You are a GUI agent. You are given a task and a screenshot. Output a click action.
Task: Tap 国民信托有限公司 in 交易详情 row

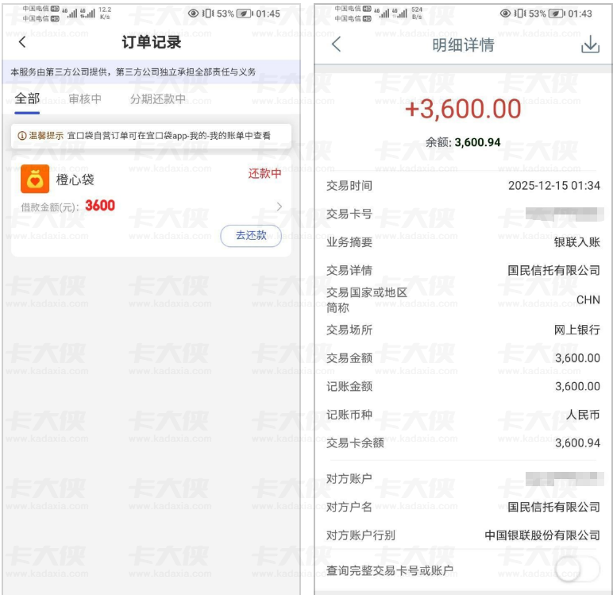(x=554, y=270)
